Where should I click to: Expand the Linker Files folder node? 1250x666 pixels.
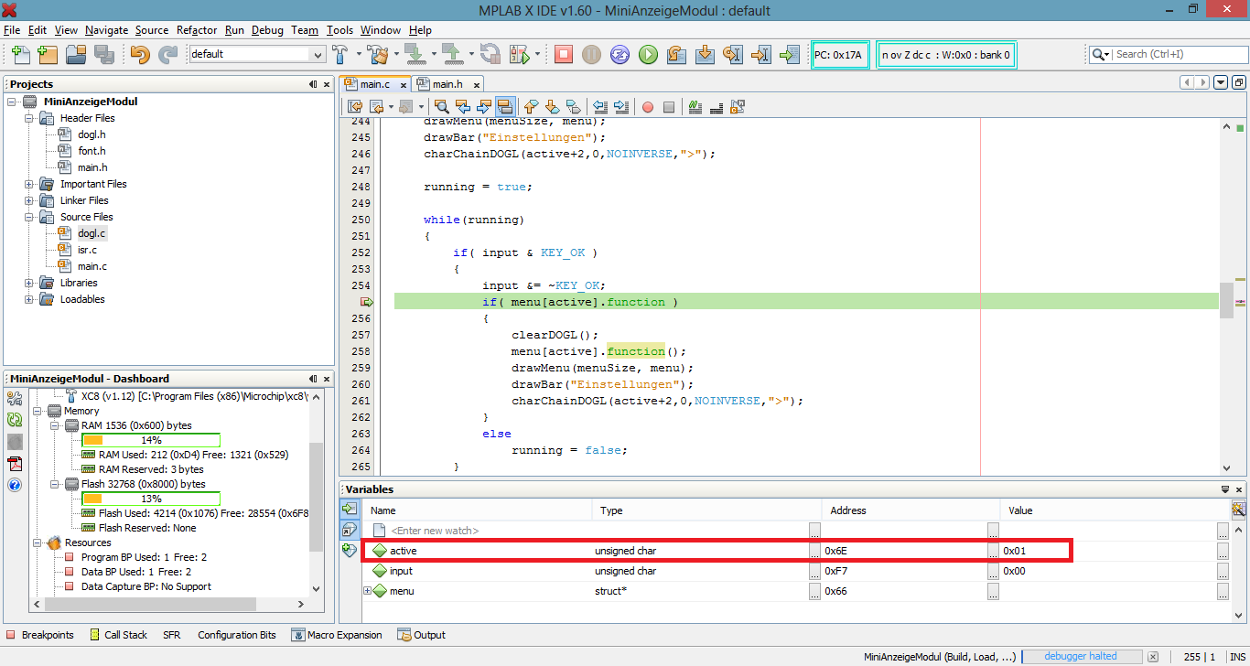pos(28,200)
